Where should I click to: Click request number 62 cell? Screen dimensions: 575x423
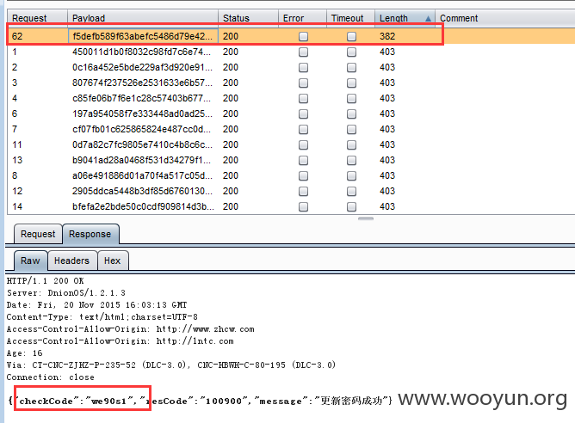pyautogui.click(x=17, y=36)
